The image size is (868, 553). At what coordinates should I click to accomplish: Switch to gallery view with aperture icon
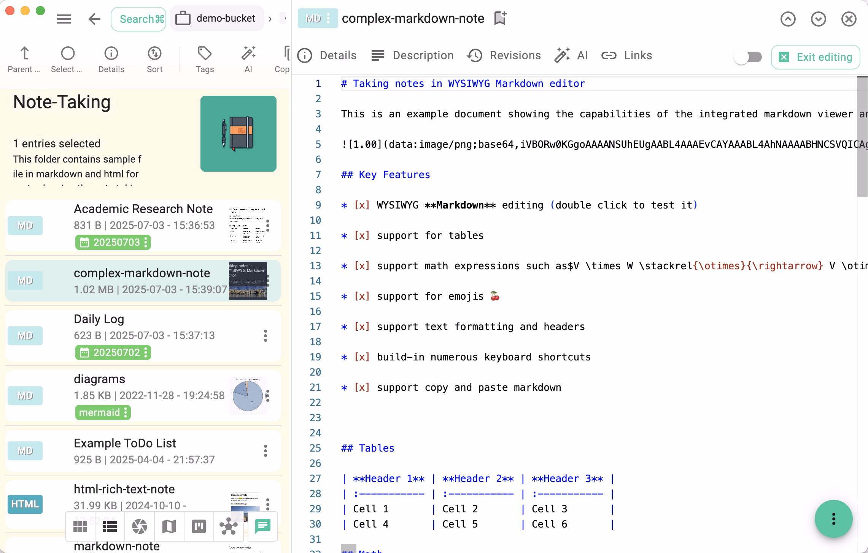pos(140,527)
